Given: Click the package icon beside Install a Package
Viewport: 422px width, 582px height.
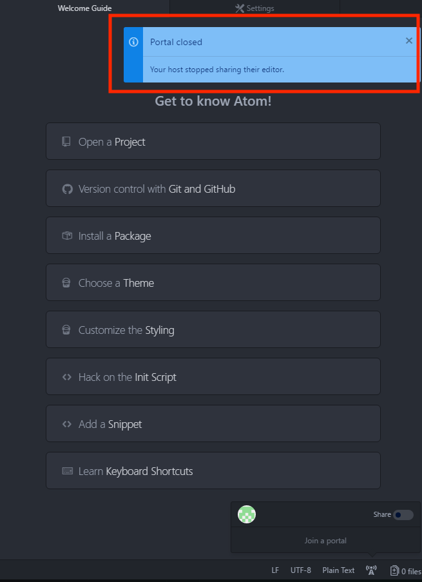Looking at the screenshot, I should coord(66,236).
